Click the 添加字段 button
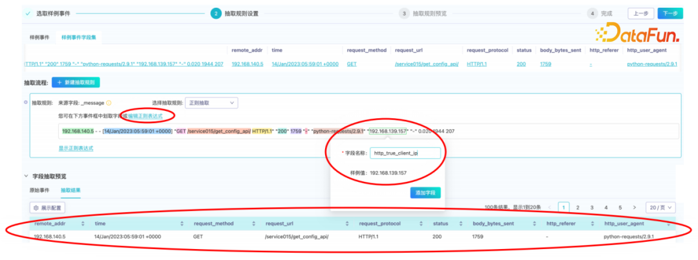 click(x=425, y=193)
